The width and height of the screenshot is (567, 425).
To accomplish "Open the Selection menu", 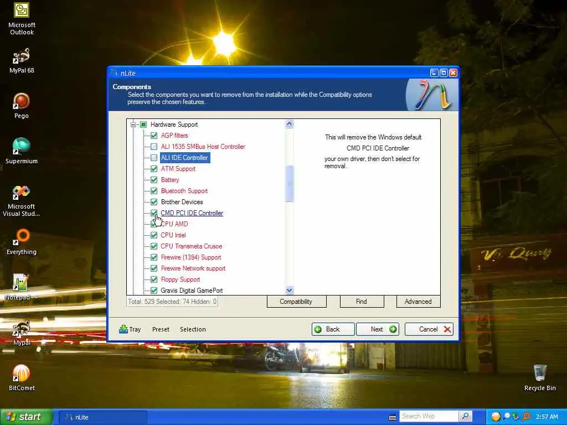I will [193, 329].
